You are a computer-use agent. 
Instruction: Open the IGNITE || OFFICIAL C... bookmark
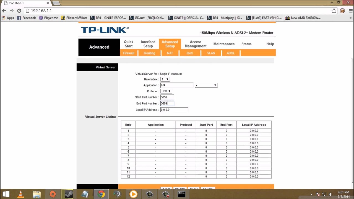[186, 18]
